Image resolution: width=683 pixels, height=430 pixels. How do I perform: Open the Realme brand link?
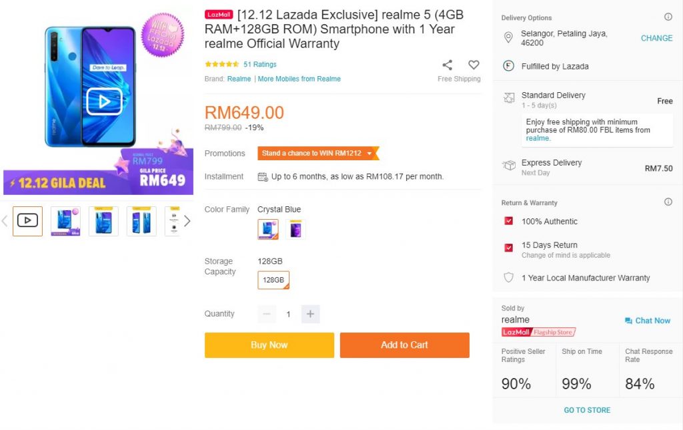(x=239, y=79)
